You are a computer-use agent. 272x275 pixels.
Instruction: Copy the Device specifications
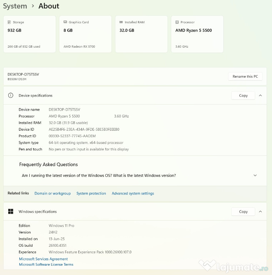coord(243,96)
